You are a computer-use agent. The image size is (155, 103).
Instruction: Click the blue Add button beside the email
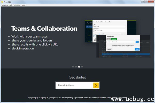[x=137, y=41]
